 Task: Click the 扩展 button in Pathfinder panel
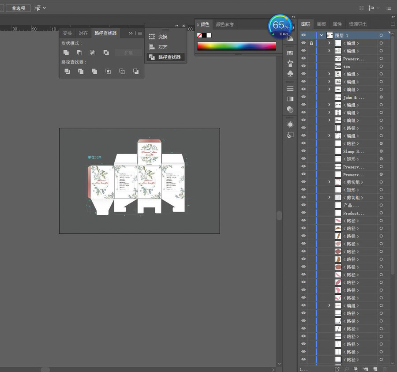click(128, 53)
